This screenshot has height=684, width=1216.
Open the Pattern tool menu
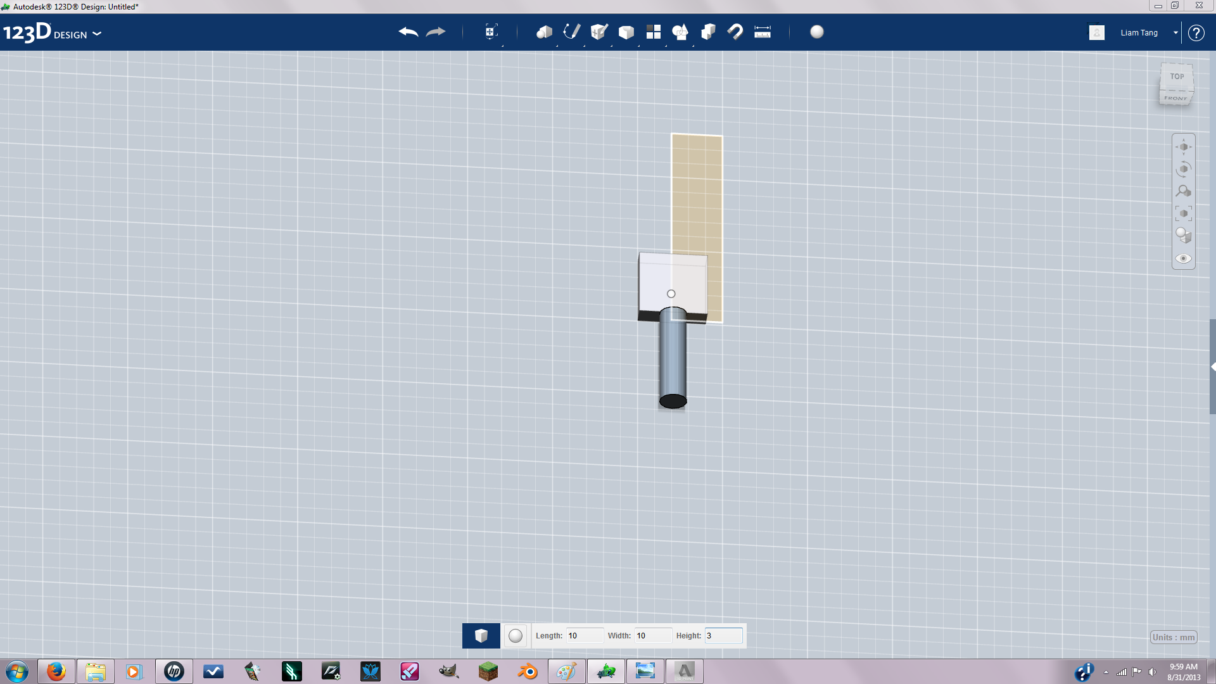(x=654, y=32)
